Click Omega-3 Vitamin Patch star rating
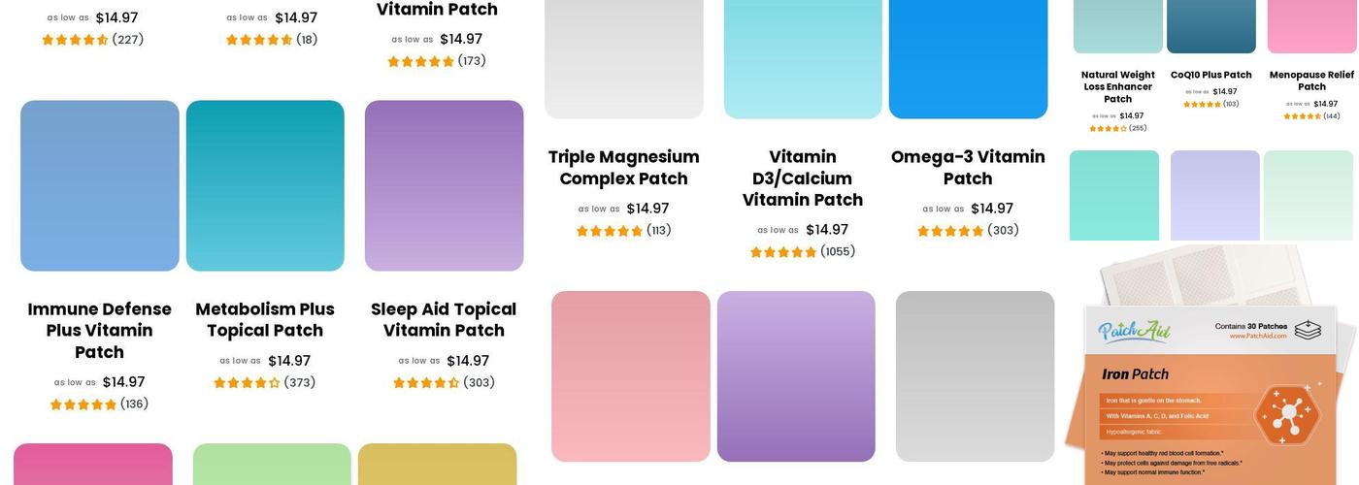 click(x=950, y=231)
